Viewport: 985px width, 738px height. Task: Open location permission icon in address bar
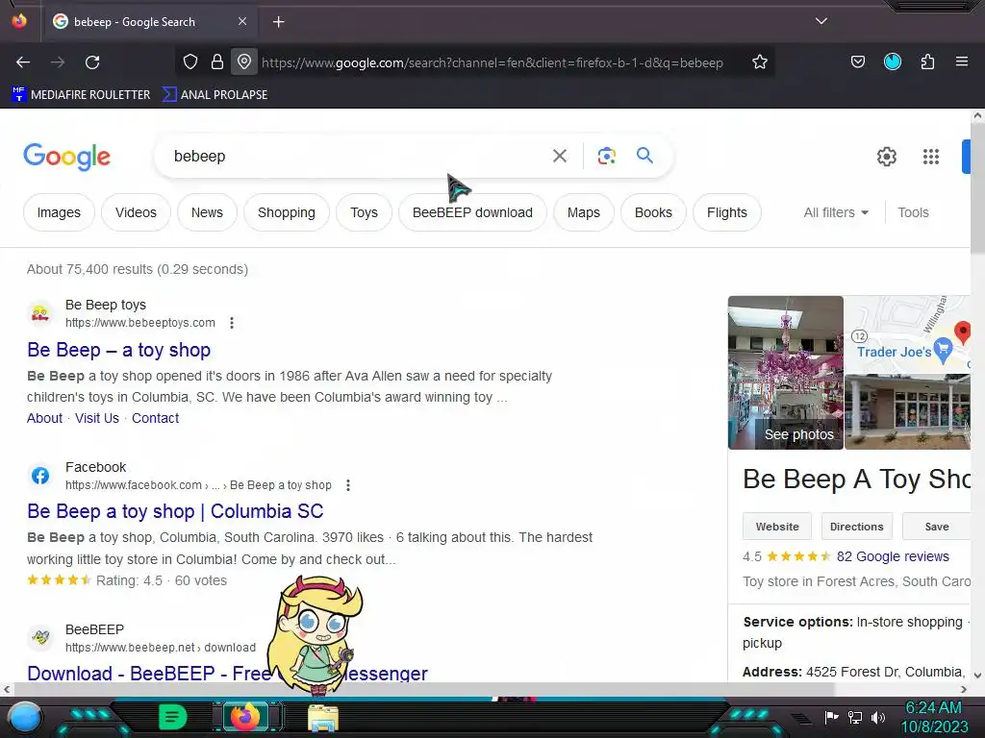[x=243, y=61]
